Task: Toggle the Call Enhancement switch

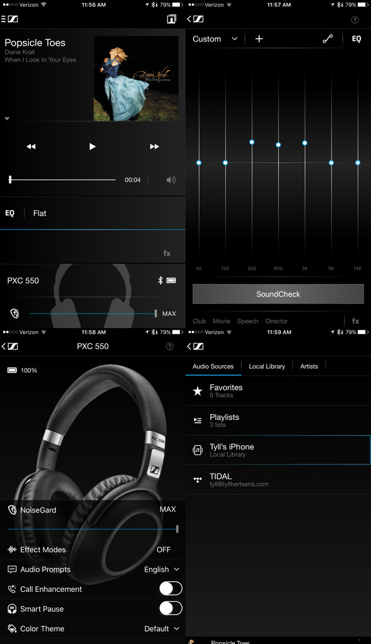Action: [x=171, y=589]
